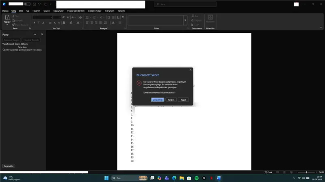Screen dimensions: 325x182
Task: Click the text effects icon
Action: click(64, 23)
